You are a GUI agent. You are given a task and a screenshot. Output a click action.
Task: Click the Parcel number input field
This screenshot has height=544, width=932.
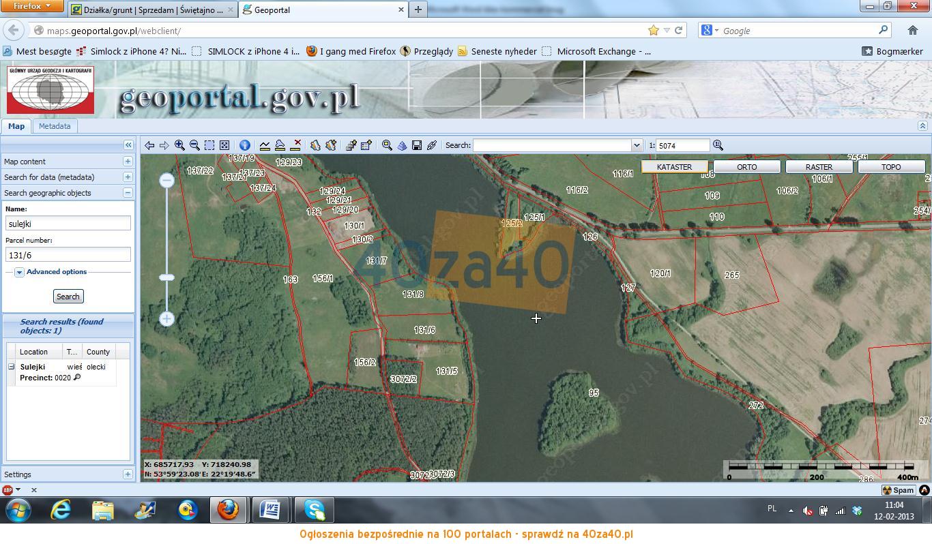(68, 255)
